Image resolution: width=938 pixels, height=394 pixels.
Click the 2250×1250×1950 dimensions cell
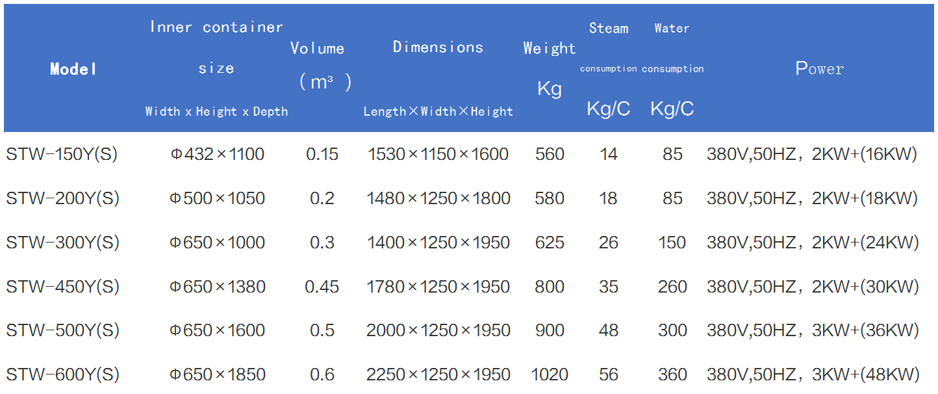pyautogui.click(x=438, y=374)
